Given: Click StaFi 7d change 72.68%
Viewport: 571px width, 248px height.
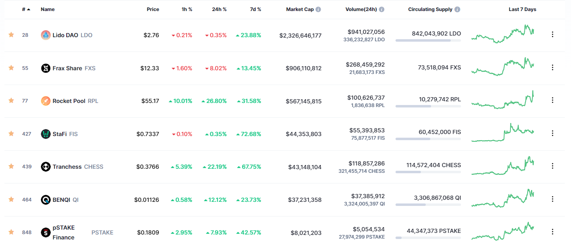Looking at the screenshot, I should point(249,134).
